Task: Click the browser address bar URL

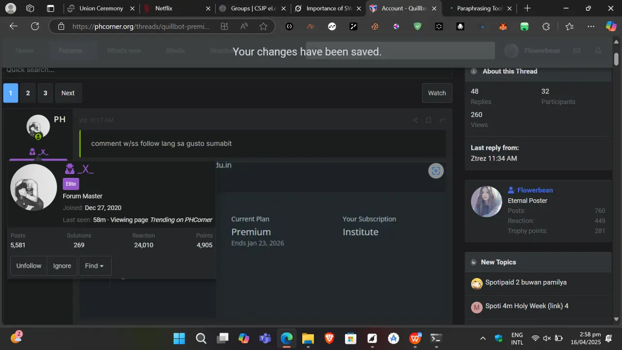Action: click(141, 27)
